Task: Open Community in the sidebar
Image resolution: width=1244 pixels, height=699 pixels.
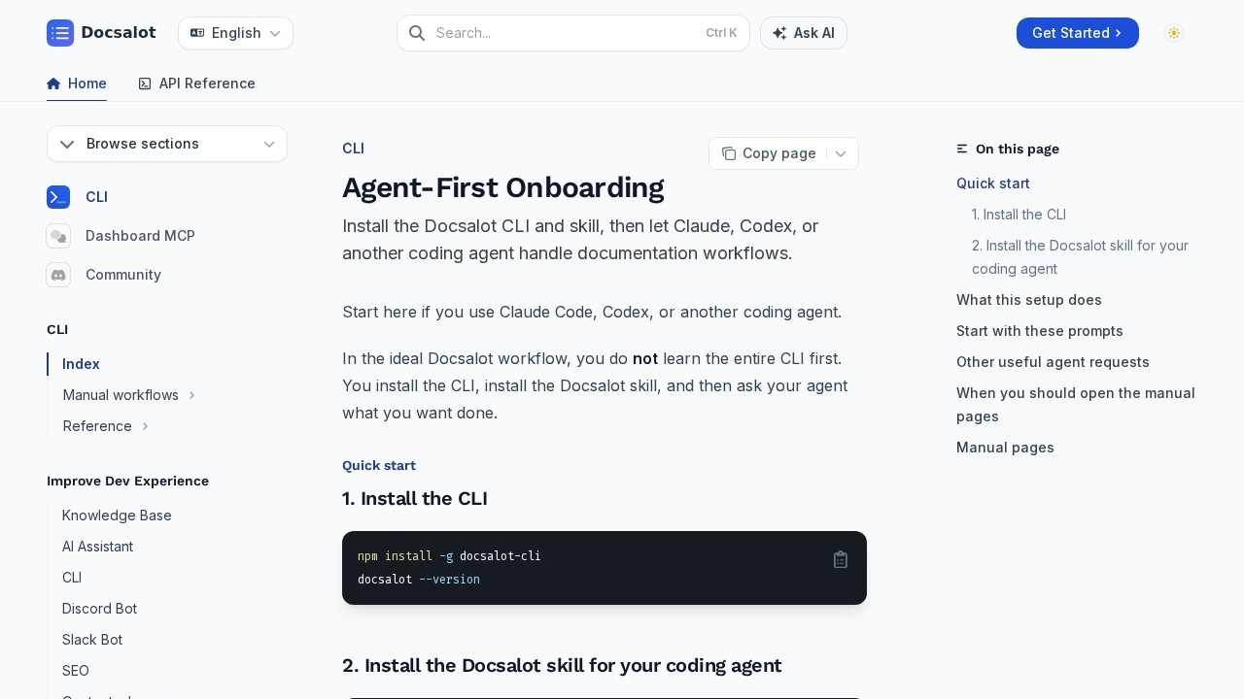Action: pos(123,275)
